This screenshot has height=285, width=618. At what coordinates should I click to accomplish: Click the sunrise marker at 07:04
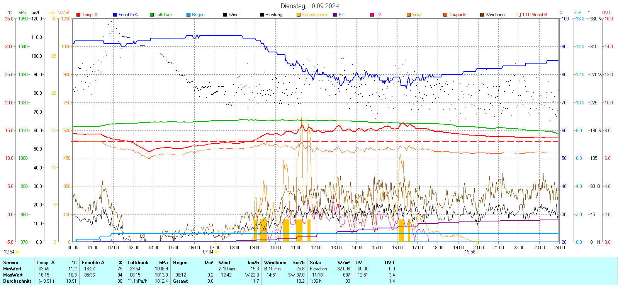click(x=216, y=252)
